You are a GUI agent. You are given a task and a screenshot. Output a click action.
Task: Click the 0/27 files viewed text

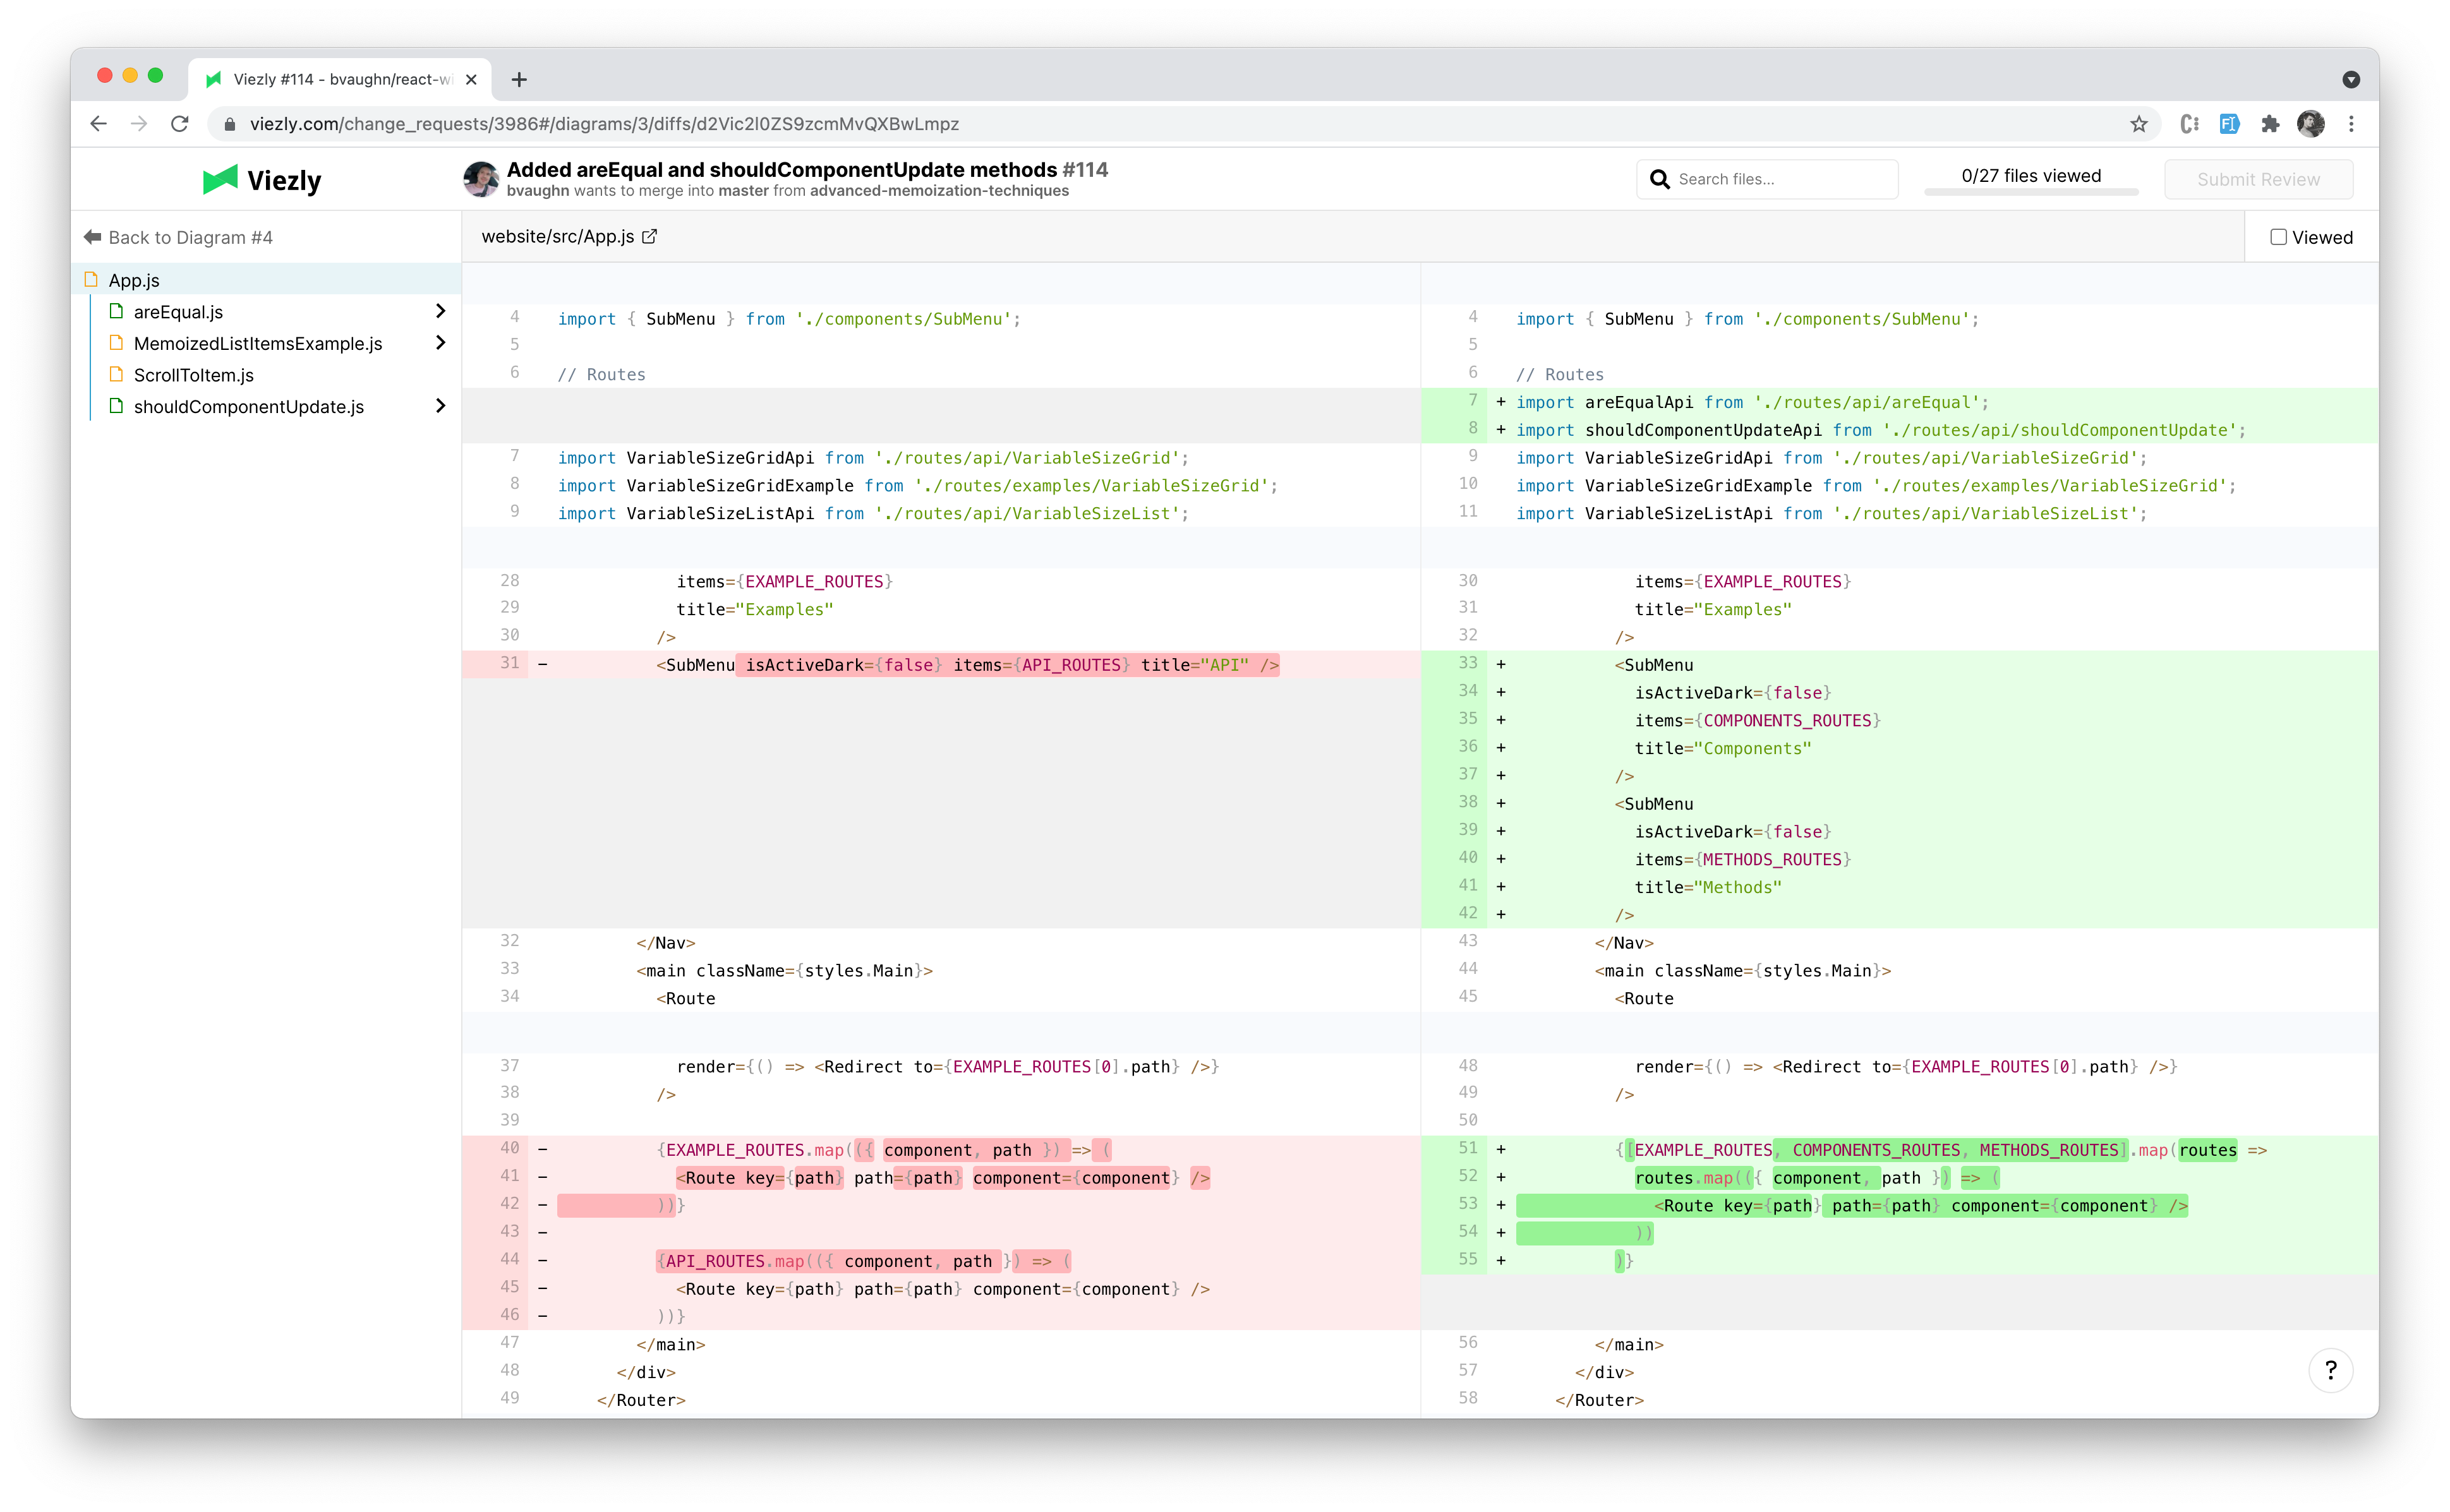(x=2031, y=176)
